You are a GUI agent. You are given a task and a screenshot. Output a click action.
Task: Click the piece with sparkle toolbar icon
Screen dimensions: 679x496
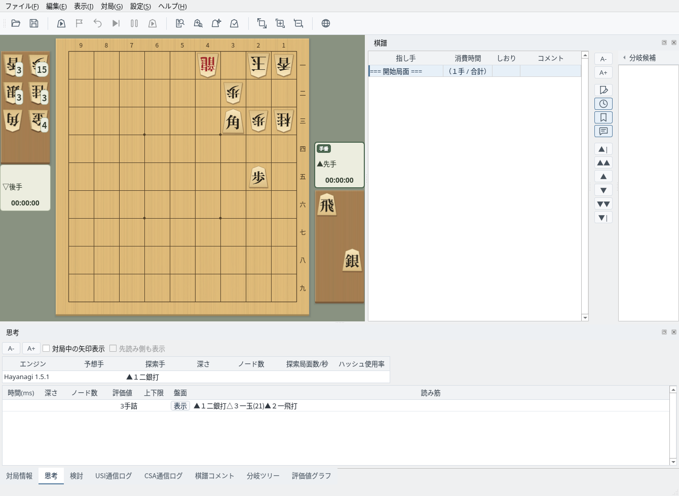(x=216, y=23)
